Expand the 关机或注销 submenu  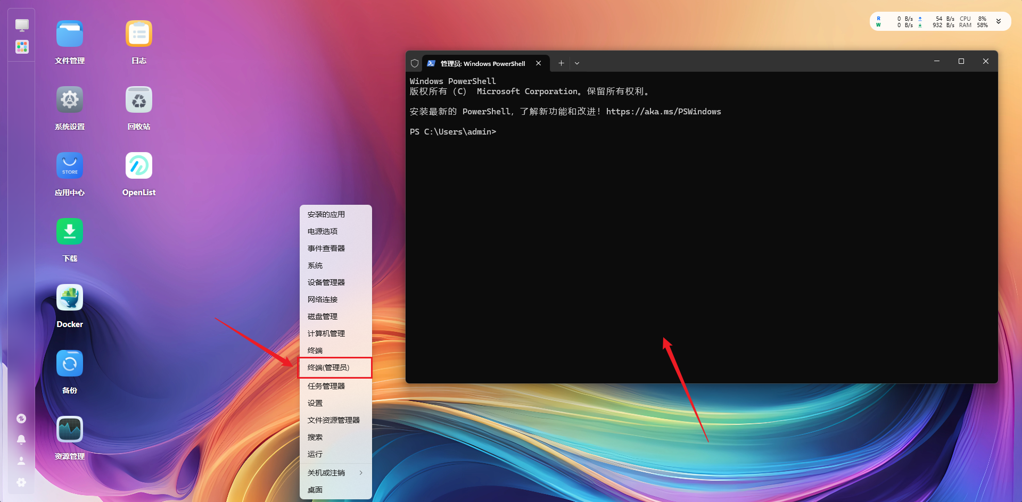click(336, 473)
